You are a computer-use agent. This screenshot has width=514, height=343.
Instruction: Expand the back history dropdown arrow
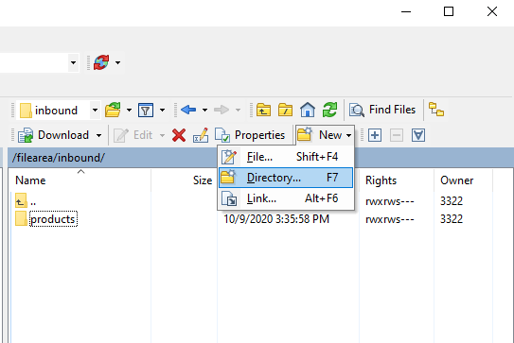204,110
